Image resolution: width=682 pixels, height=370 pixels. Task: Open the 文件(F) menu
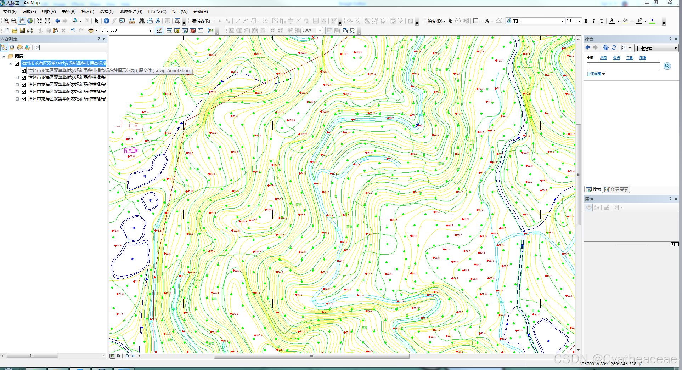coord(10,12)
